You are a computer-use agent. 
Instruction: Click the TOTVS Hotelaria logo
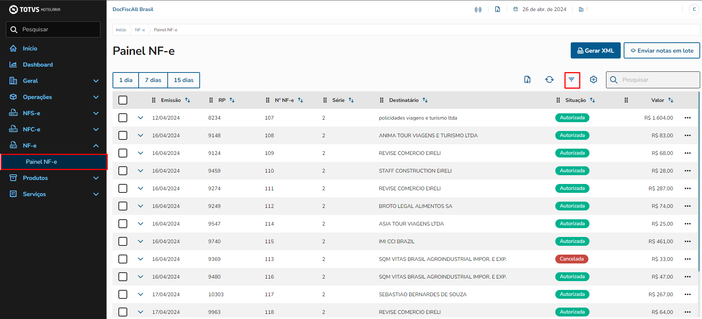(x=35, y=10)
